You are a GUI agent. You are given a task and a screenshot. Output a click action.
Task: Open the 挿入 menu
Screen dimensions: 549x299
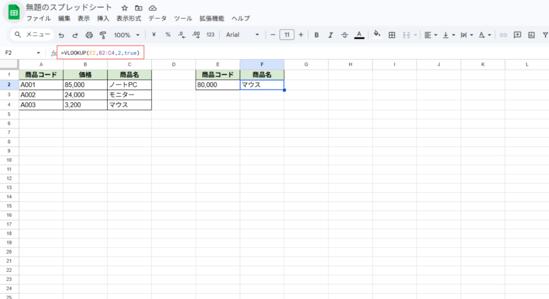(103, 18)
